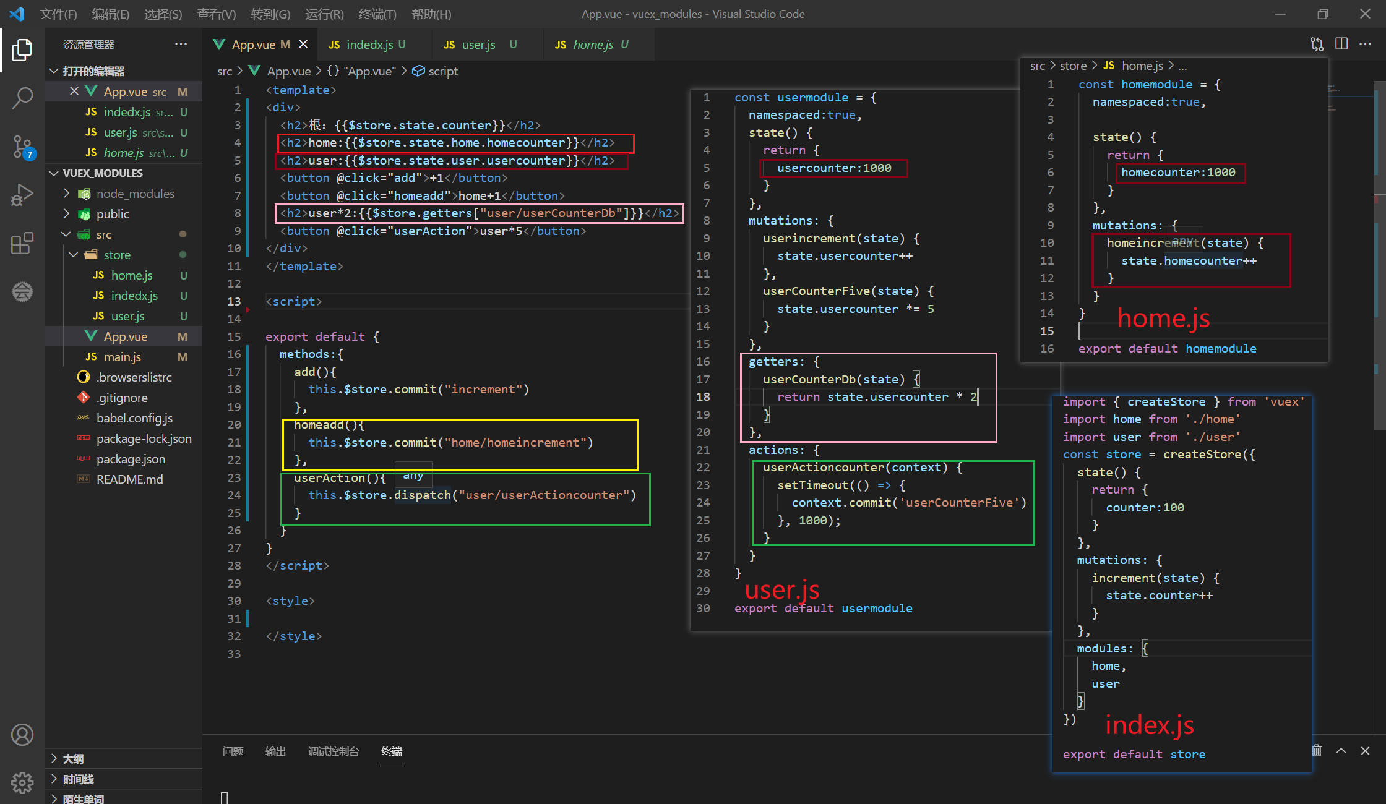Open the Run and Debug view

pos(22,195)
